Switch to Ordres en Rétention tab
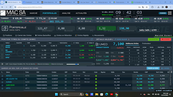 (63, 35)
